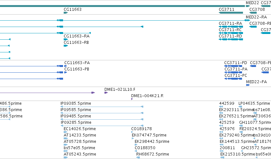Open the AT14233.5prime EST label
Viewport: 271px width, 159px height.
tap(80, 136)
